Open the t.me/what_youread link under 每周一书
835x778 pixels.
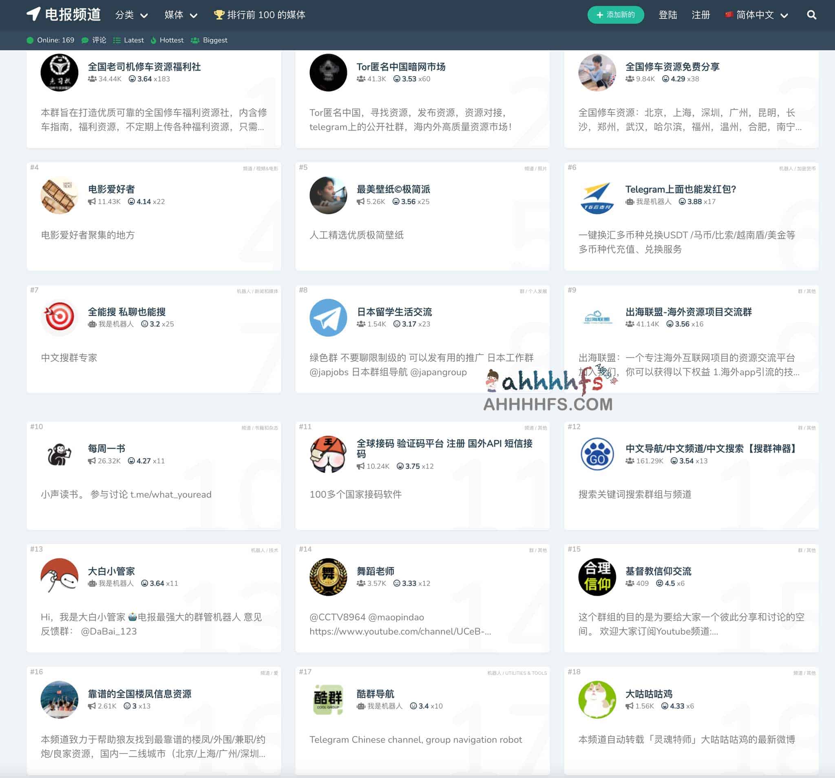pyautogui.click(x=171, y=495)
